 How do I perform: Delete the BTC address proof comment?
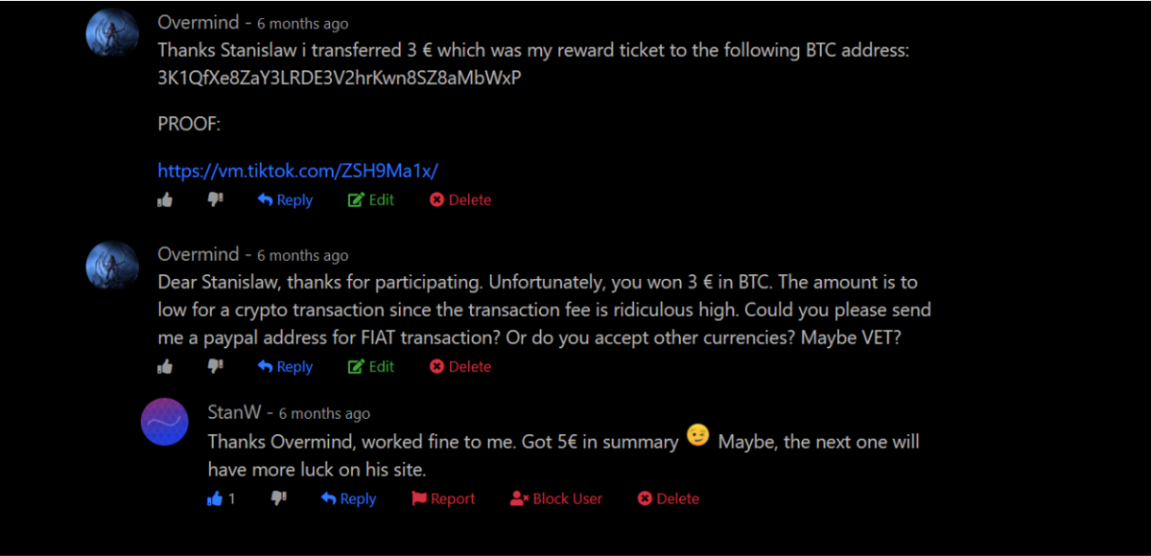coord(459,200)
